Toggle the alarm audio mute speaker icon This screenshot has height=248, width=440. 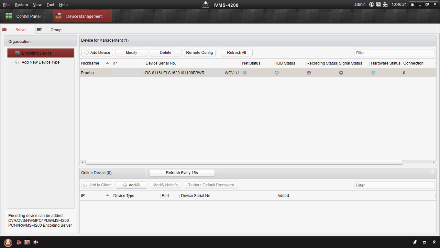pos(36,242)
